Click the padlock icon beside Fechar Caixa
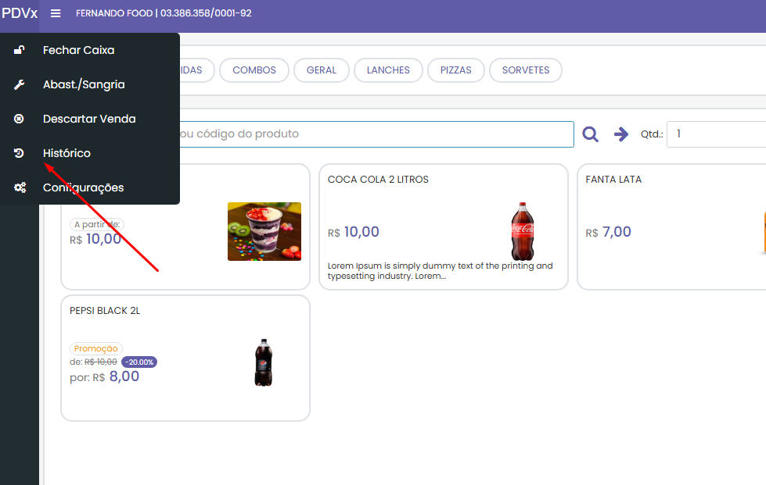 tap(20, 50)
